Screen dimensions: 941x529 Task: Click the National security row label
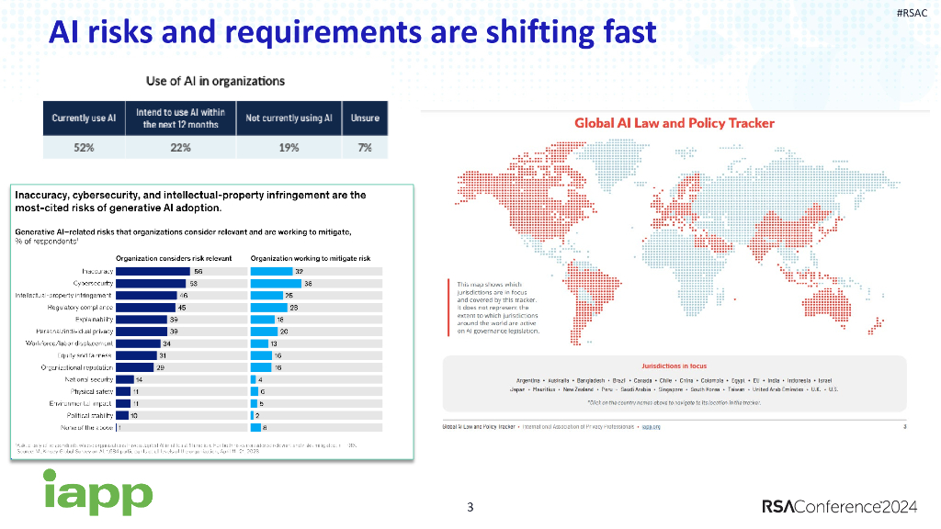[x=89, y=379]
